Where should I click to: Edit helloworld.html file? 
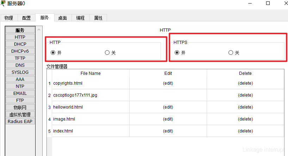click(x=168, y=107)
